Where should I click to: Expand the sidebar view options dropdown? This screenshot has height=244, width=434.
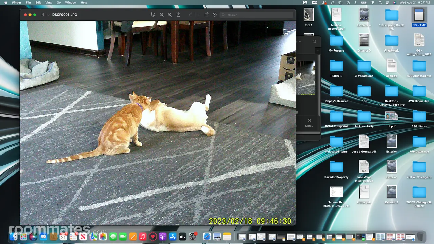click(x=45, y=15)
